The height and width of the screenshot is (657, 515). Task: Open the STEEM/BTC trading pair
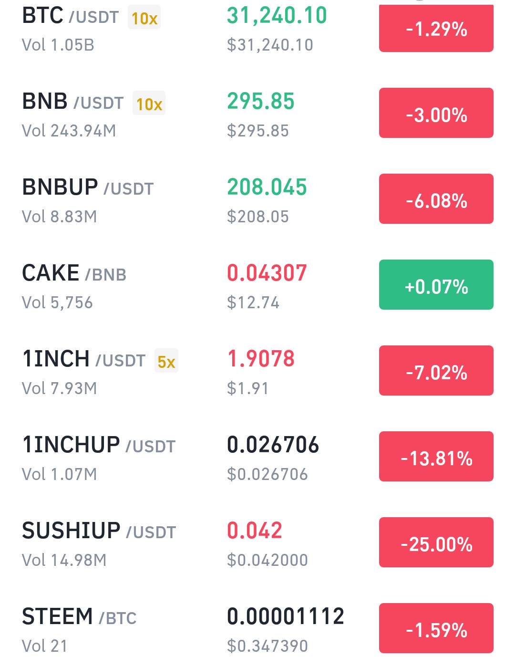pos(257,628)
